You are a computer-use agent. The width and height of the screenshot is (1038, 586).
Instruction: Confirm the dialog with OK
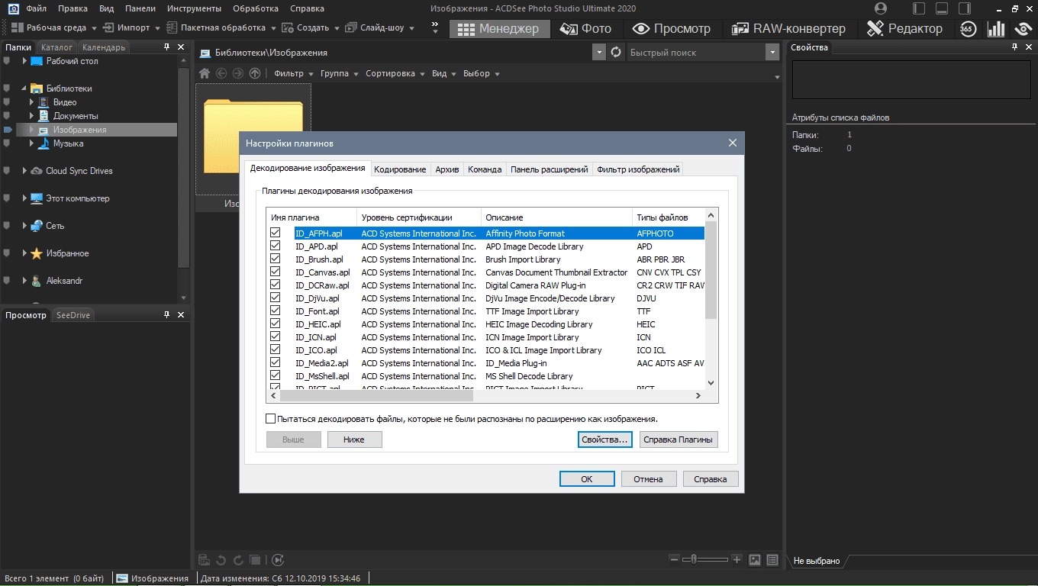(x=587, y=479)
